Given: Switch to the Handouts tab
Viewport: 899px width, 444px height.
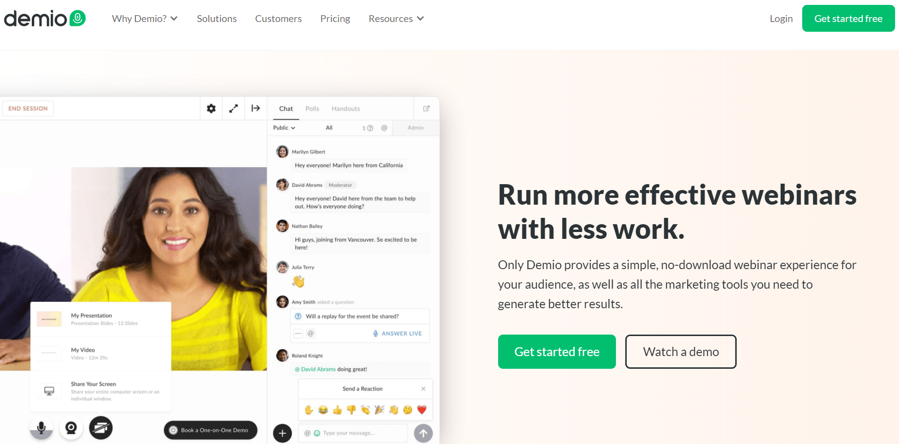Looking at the screenshot, I should (346, 108).
